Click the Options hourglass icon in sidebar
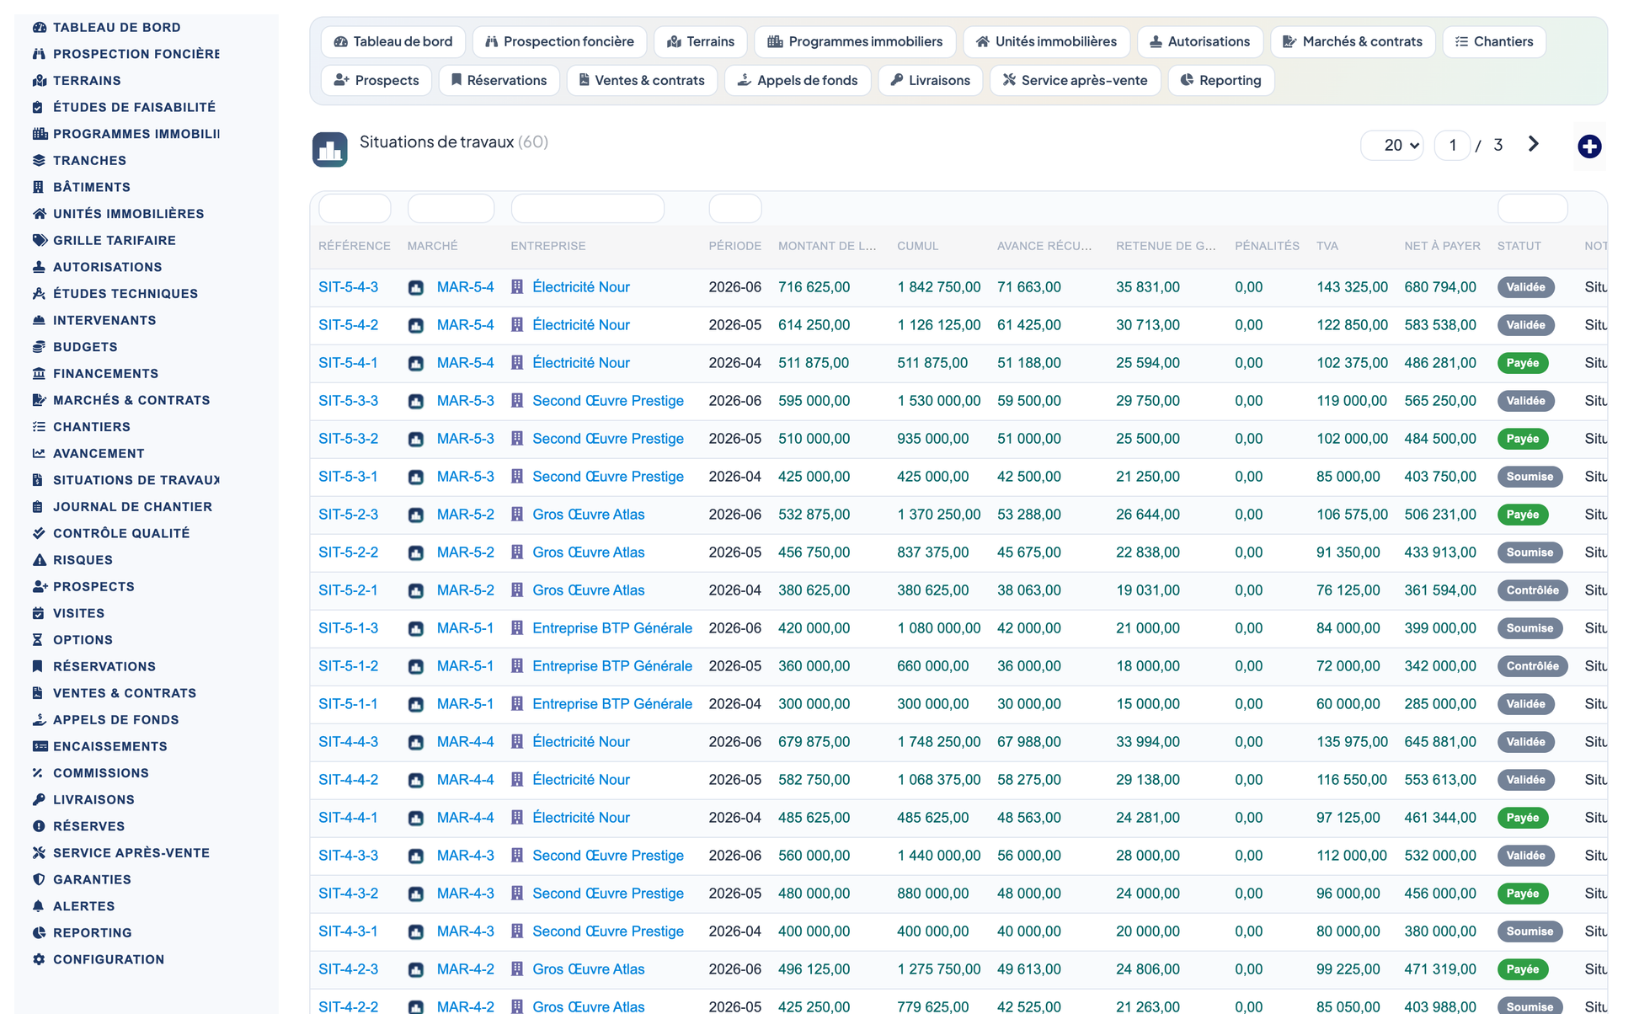1639x1014 pixels. pyautogui.click(x=39, y=640)
